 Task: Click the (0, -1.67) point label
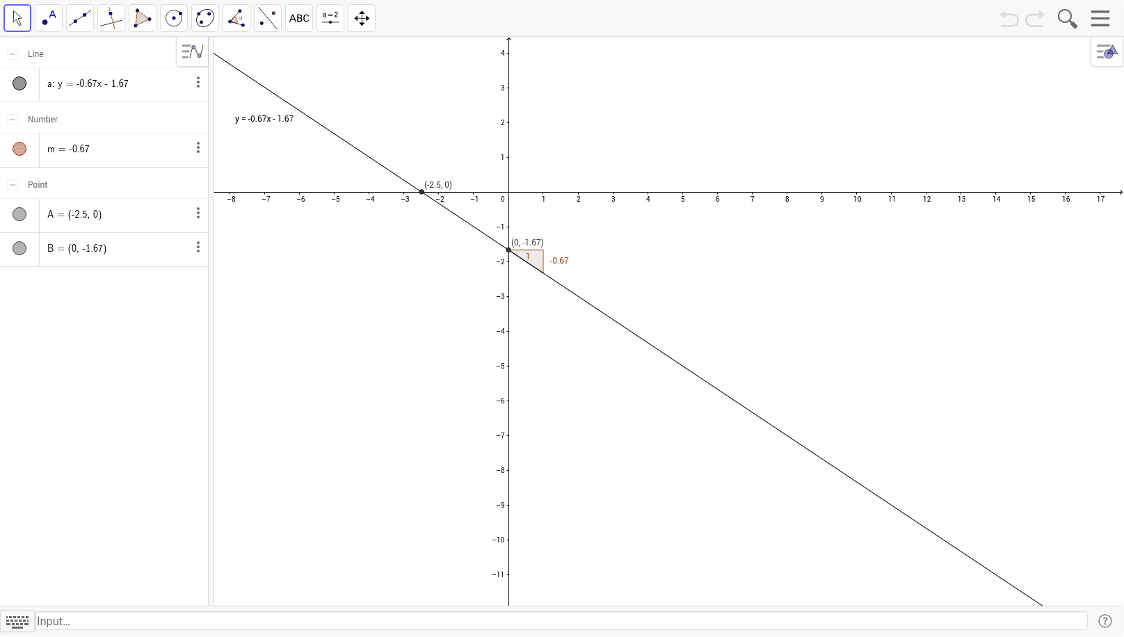527,243
